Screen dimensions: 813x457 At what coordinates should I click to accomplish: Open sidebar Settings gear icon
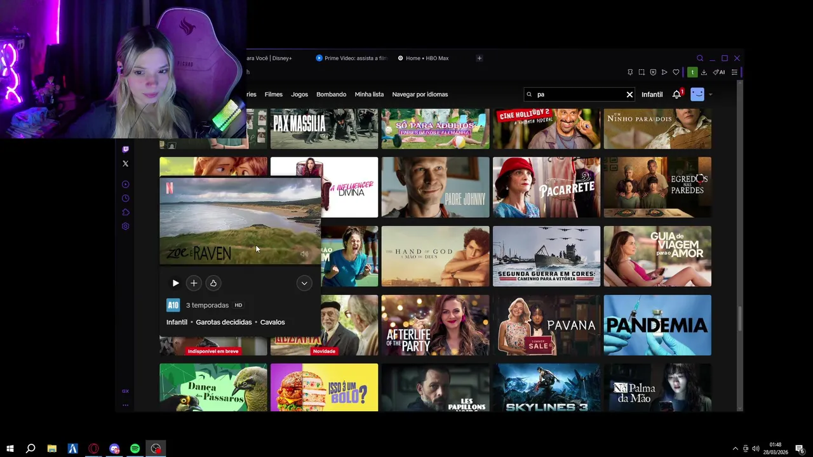click(125, 226)
